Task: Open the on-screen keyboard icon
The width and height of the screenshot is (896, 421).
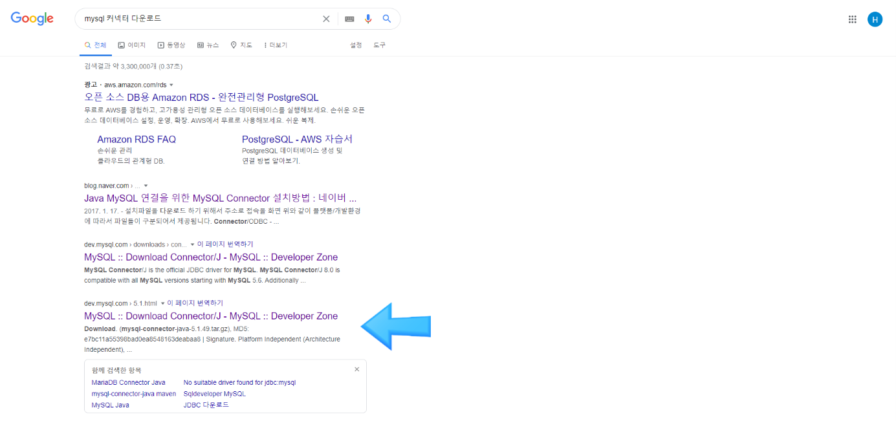Action: click(x=349, y=19)
